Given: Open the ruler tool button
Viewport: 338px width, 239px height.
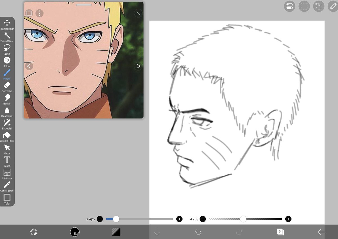Looking at the screenshot, I should 333,6.
